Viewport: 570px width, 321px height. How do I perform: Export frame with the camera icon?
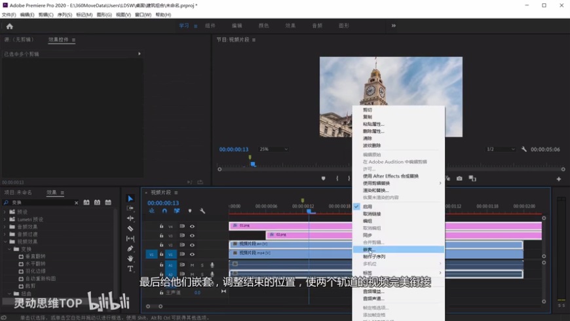pos(459,178)
